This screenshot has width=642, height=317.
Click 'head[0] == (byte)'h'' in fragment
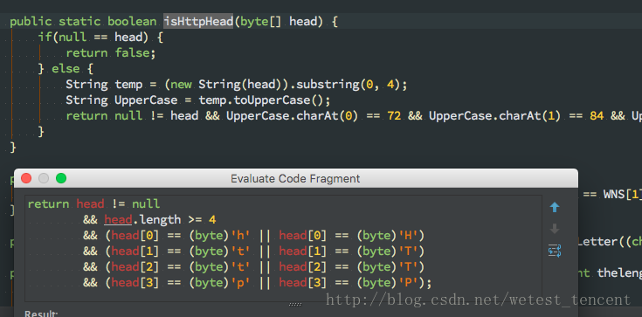click(x=181, y=236)
